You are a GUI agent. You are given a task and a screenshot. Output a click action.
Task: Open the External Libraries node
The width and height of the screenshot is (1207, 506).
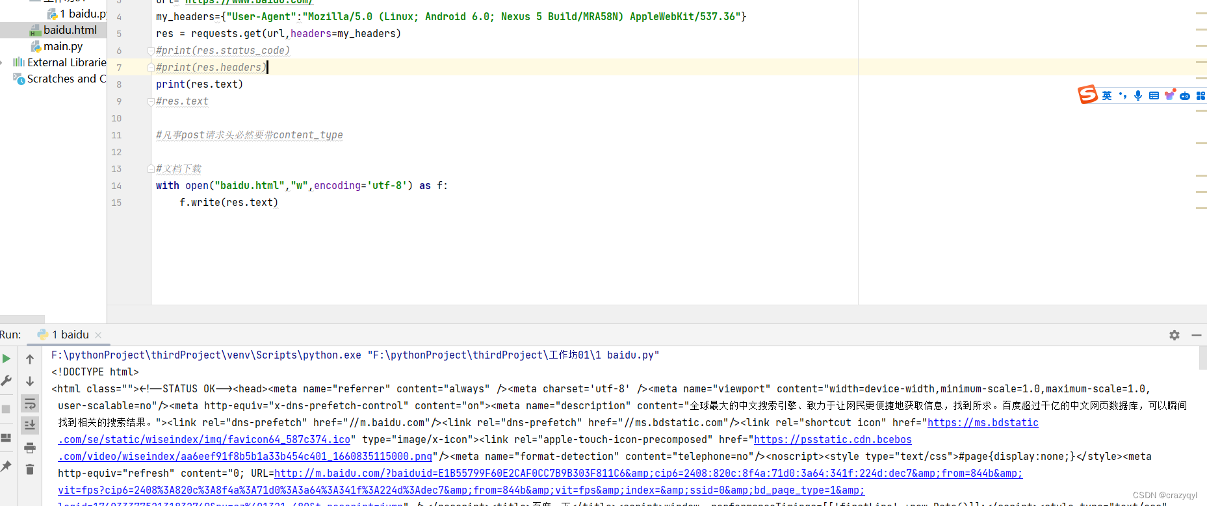tap(60, 62)
